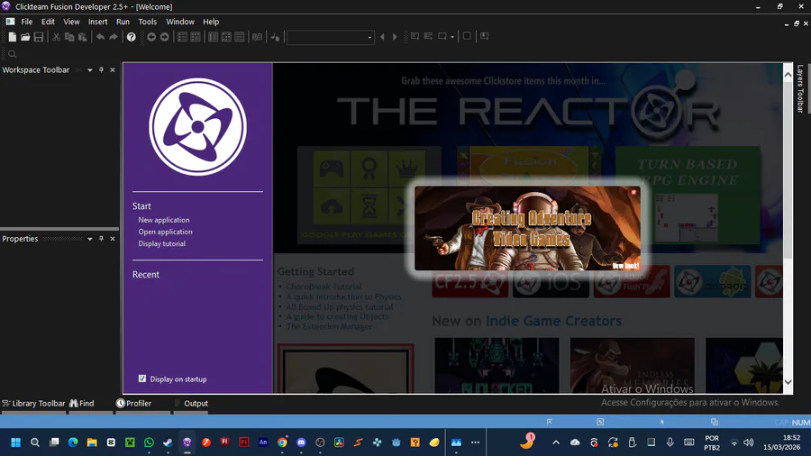Open Help with the question mark icon

(132, 37)
